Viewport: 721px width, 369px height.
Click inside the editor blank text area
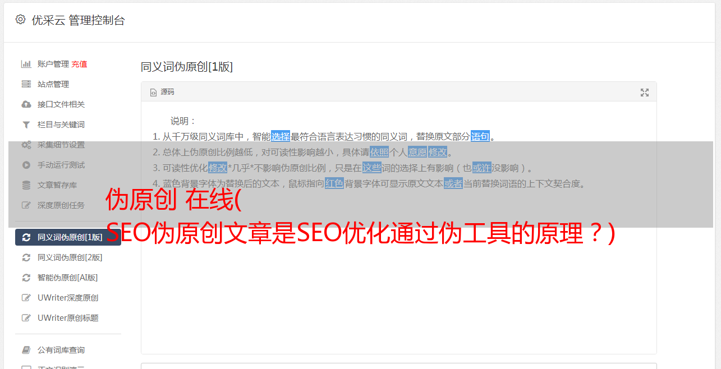398,292
